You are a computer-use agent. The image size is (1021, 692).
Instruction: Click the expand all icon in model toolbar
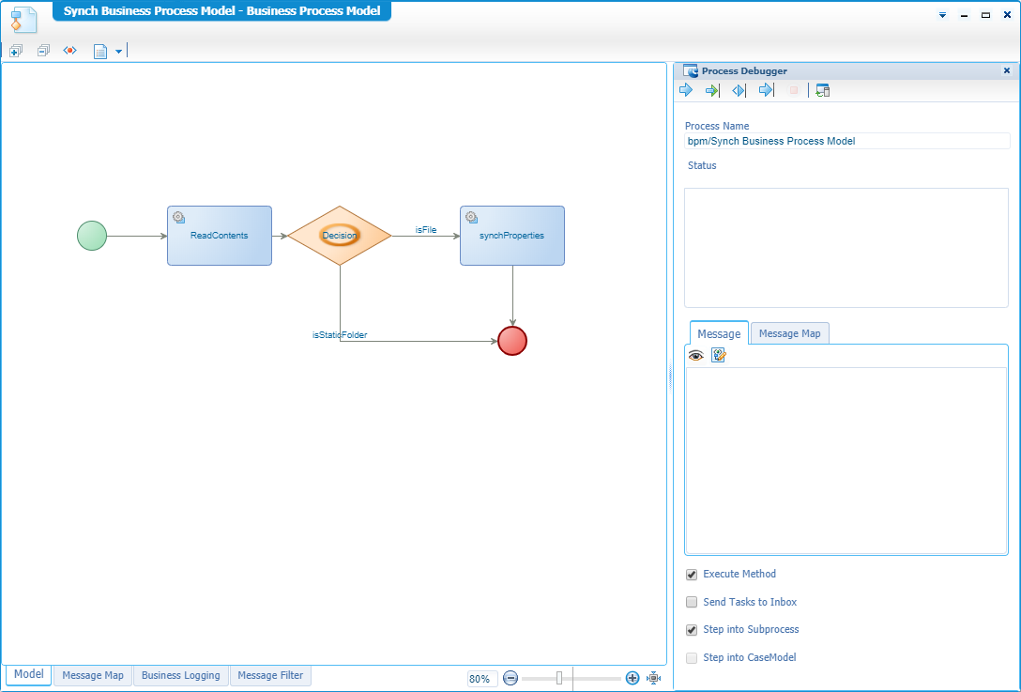pos(15,51)
